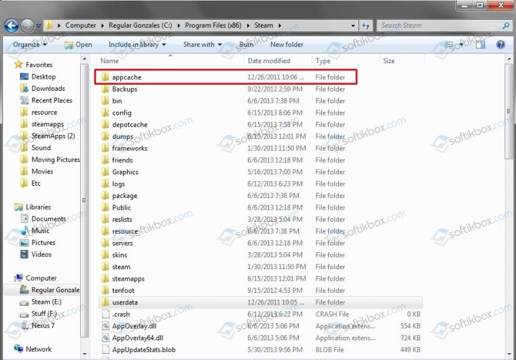Sort by the Name column header

(171, 61)
